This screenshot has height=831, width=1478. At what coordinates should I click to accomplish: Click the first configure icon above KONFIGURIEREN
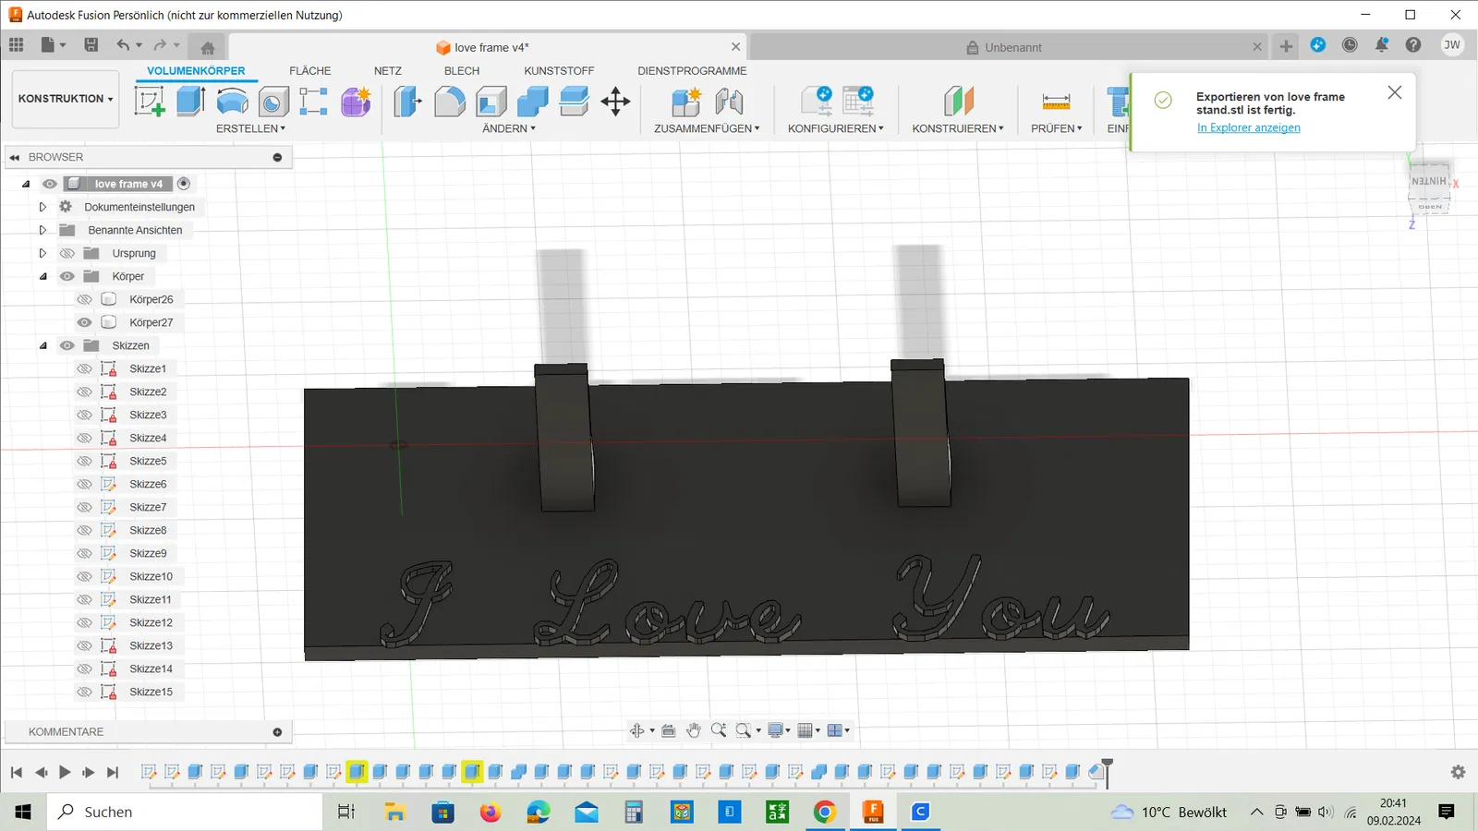pyautogui.click(x=817, y=101)
